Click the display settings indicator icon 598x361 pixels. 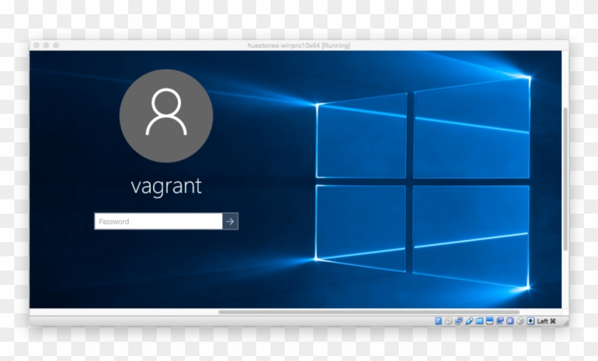click(489, 320)
